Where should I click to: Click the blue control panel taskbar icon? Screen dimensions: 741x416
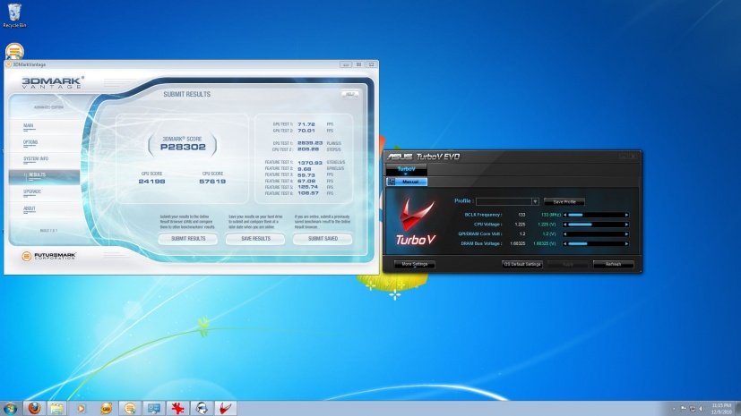pyautogui.click(x=153, y=408)
